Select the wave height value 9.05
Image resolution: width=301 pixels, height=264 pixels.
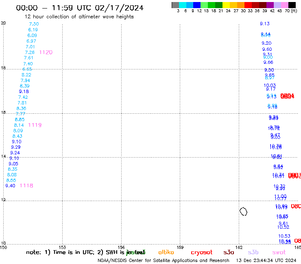click(13, 164)
